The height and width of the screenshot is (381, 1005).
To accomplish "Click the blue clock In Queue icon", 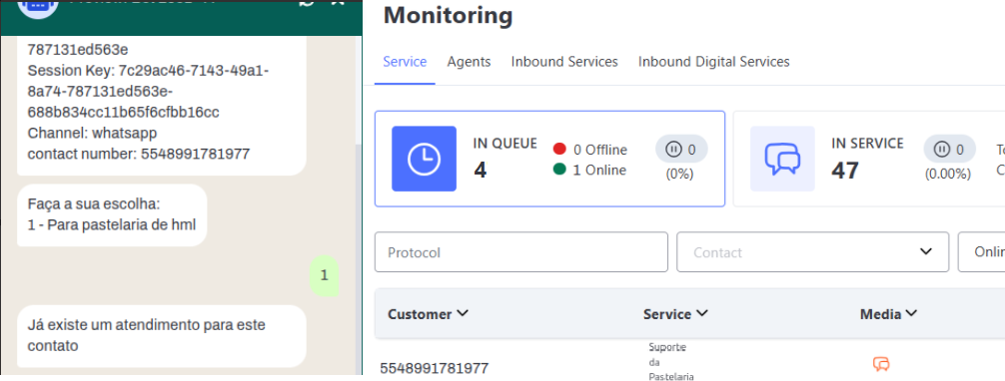I will (424, 159).
